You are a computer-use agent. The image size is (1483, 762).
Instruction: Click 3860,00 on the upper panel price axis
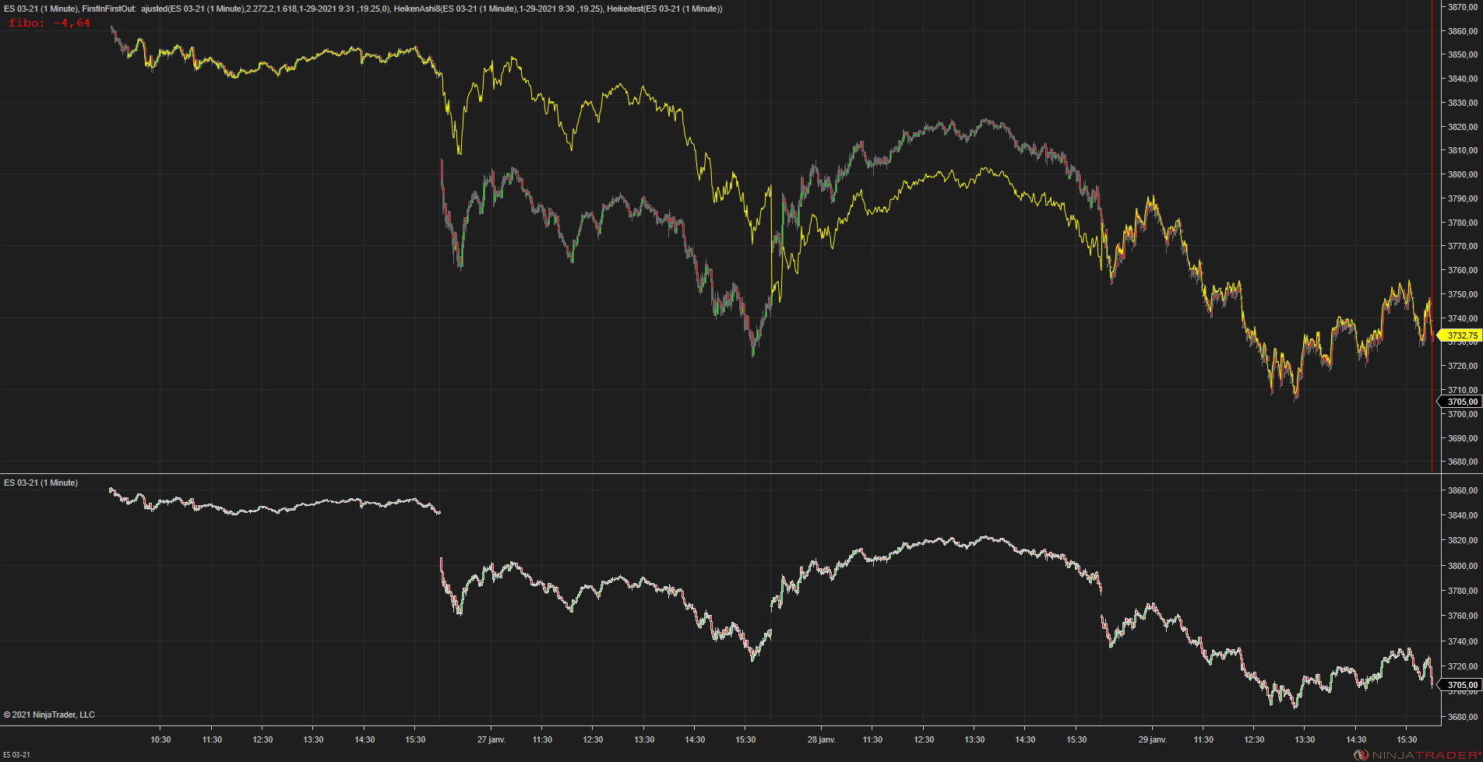point(1462,32)
